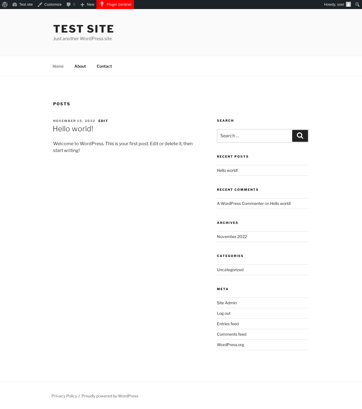The height and width of the screenshot is (409, 362).
Task: Go to the Contact page
Action: (104, 66)
